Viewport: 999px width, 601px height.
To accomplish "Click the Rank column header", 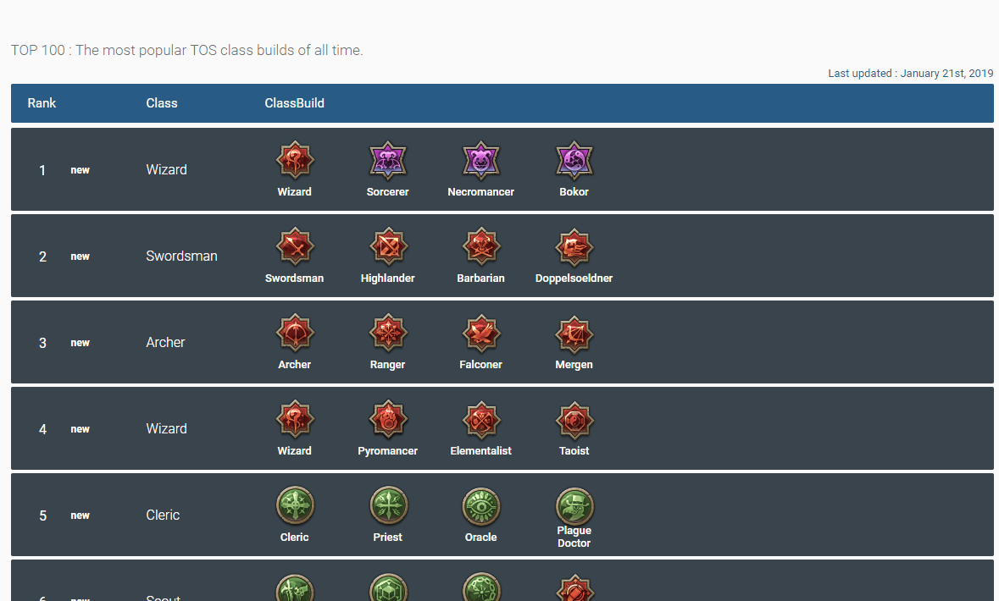I will (42, 103).
